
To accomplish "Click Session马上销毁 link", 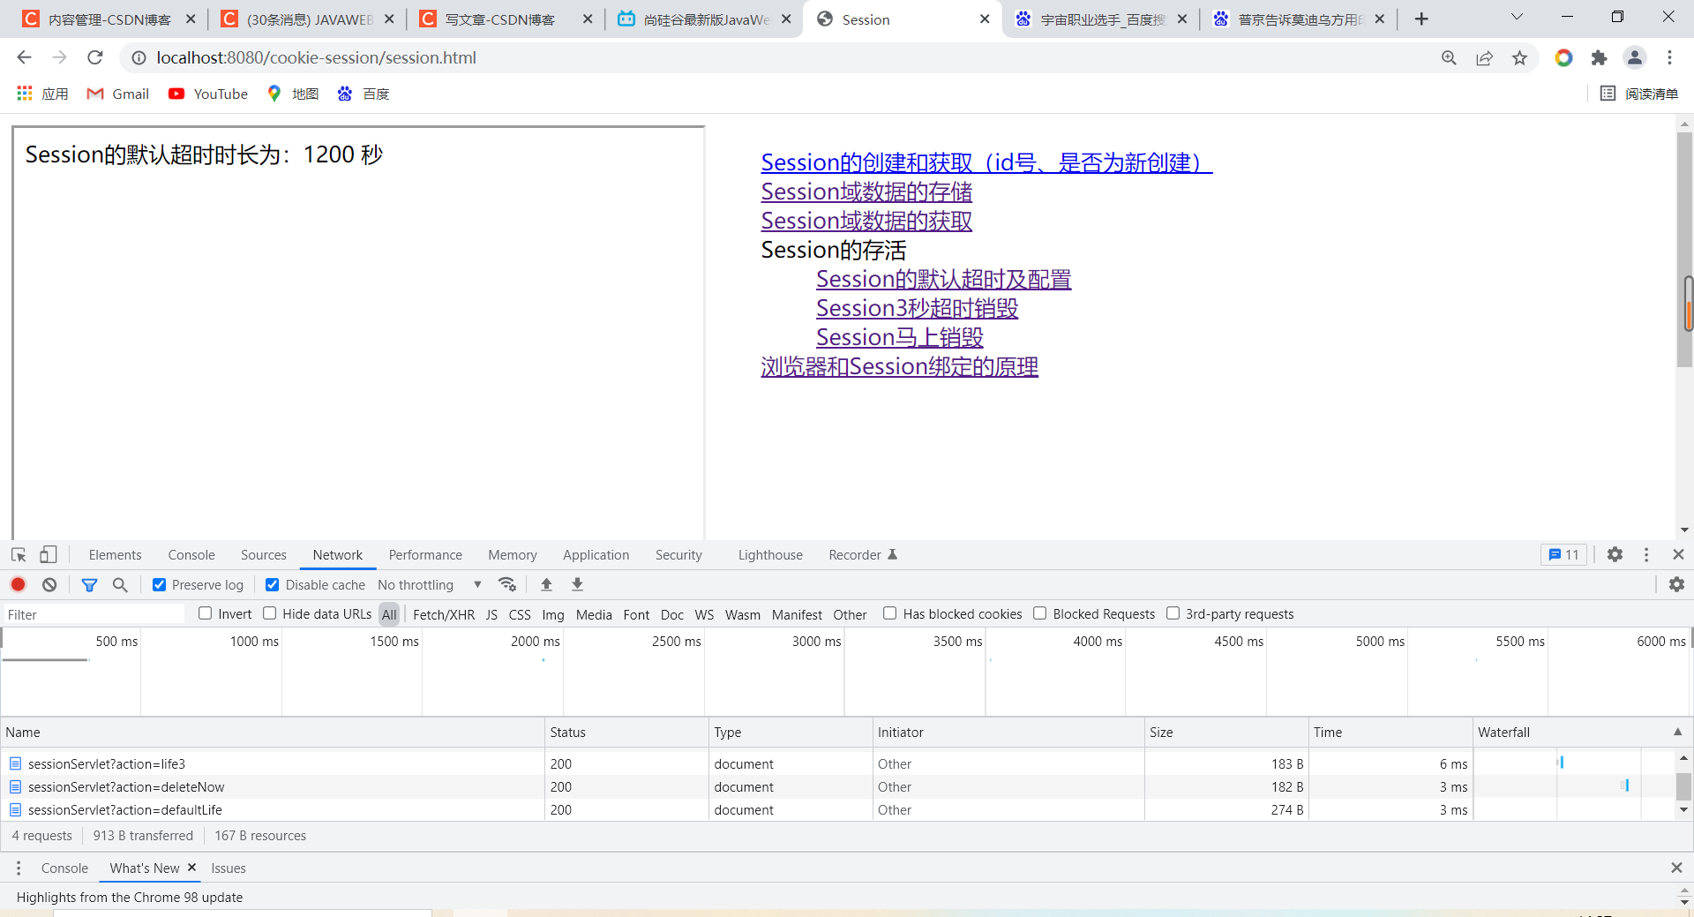I will [x=899, y=337].
